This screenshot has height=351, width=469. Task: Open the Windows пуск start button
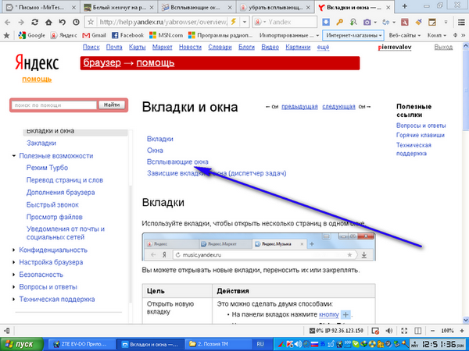click(x=22, y=345)
